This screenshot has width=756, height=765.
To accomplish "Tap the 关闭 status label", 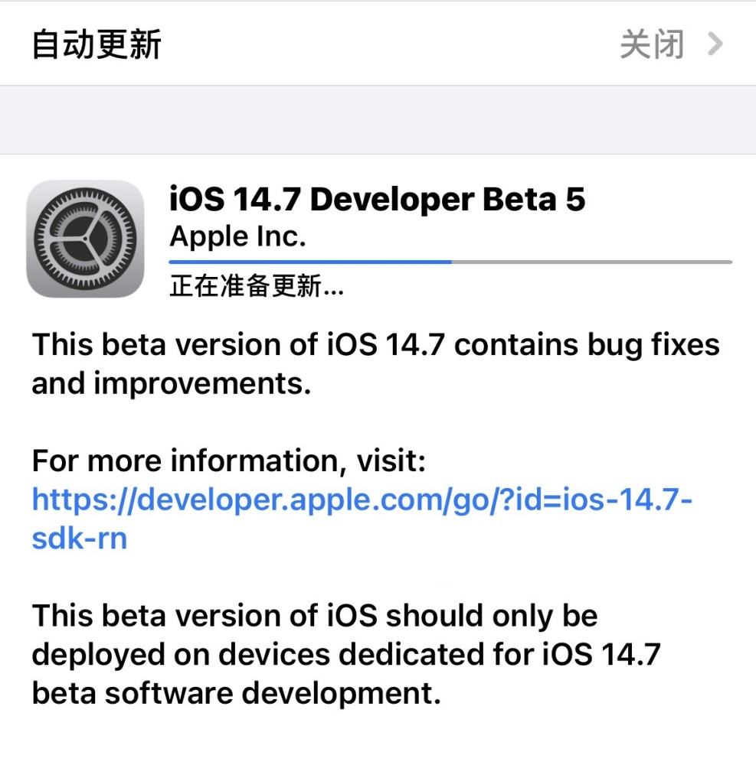I will [x=652, y=44].
